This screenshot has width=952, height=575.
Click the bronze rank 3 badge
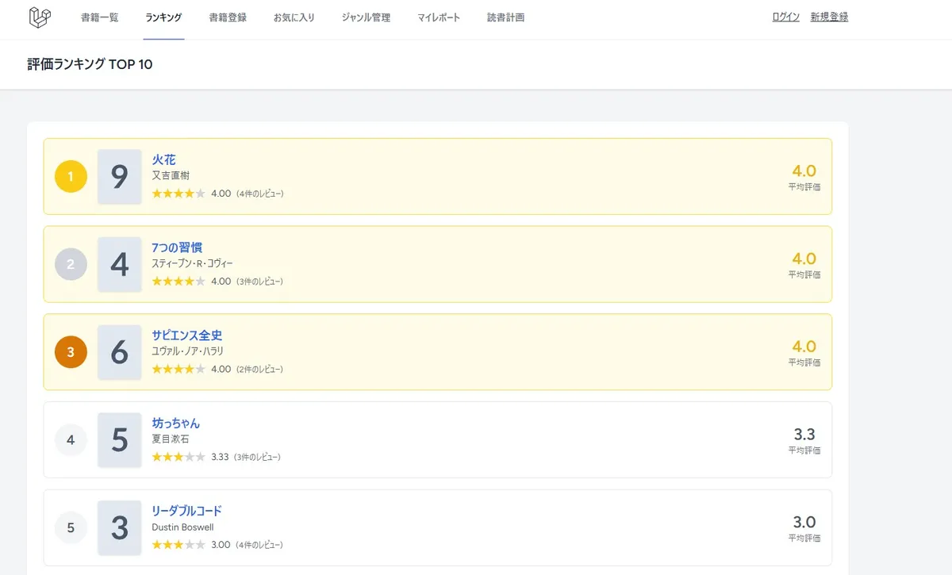[x=71, y=352]
